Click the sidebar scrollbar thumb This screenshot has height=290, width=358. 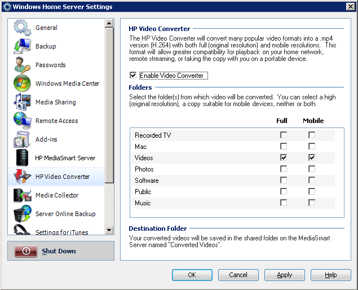(x=109, y=105)
